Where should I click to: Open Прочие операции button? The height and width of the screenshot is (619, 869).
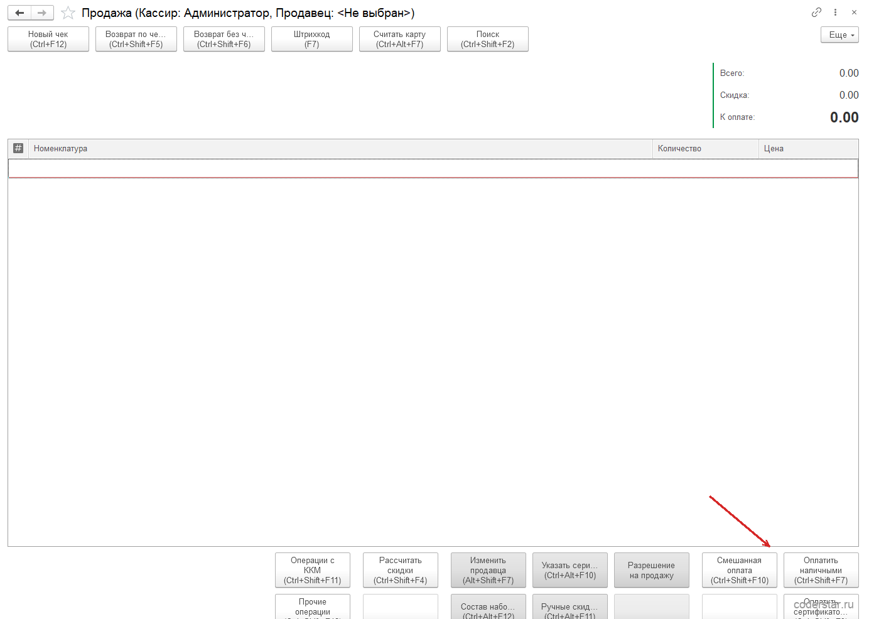313,606
